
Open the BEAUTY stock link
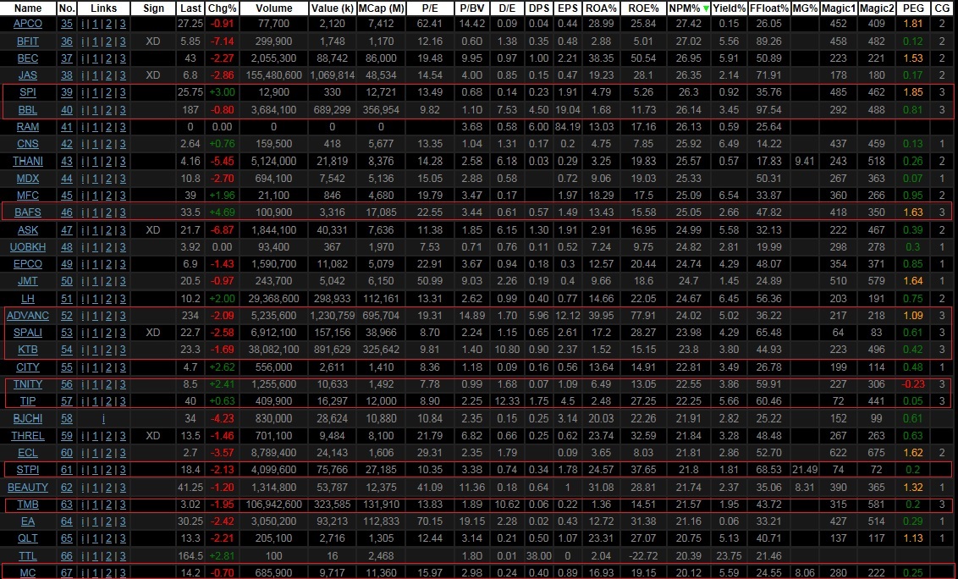coord(27,488)
